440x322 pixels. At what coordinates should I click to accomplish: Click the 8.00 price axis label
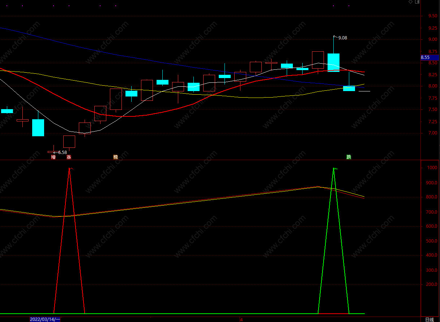pyautogui.click(x=433, y=86)
